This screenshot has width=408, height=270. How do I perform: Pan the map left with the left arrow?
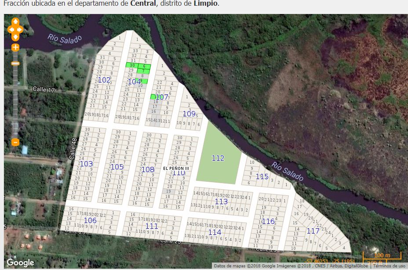[11, 29]
